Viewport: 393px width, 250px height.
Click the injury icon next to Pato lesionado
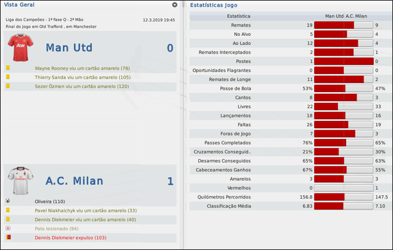click(8, 228)
